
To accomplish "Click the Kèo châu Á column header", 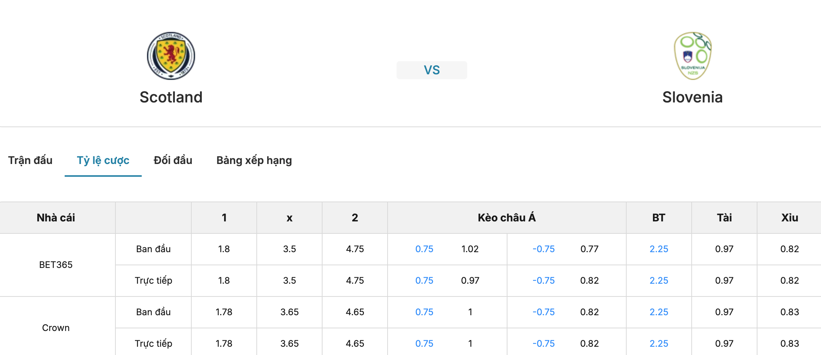I will 507,218.
